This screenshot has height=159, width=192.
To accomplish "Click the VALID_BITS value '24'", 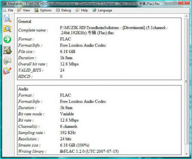I will tap(62, 70).
